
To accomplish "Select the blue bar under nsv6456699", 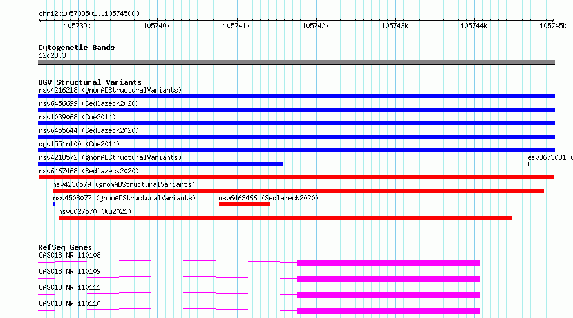I will click(x=296, y=110).
